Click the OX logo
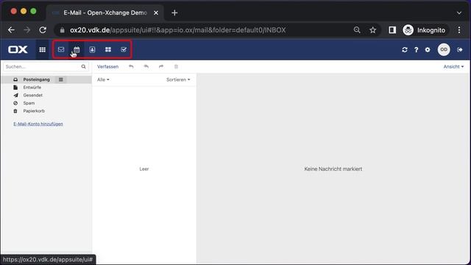The image size is (471, 265). tap(18, 49)
